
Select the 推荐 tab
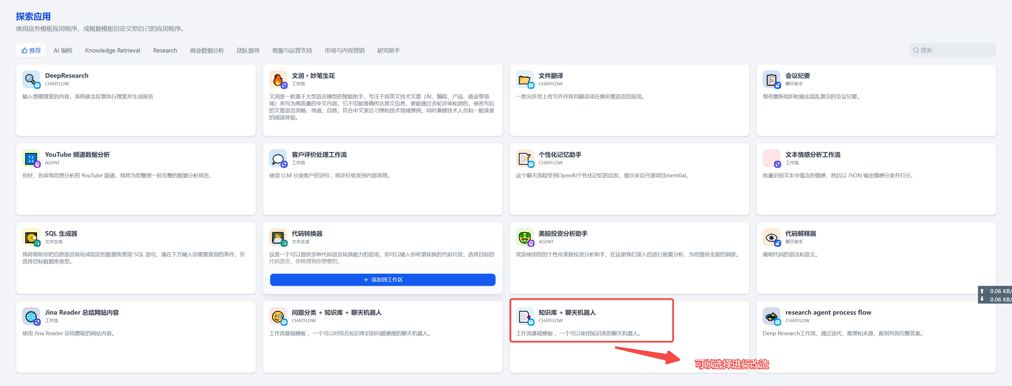(x=31, y=50)
